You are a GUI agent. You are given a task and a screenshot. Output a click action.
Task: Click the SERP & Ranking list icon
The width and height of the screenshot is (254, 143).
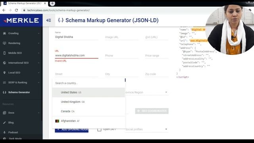4,83
